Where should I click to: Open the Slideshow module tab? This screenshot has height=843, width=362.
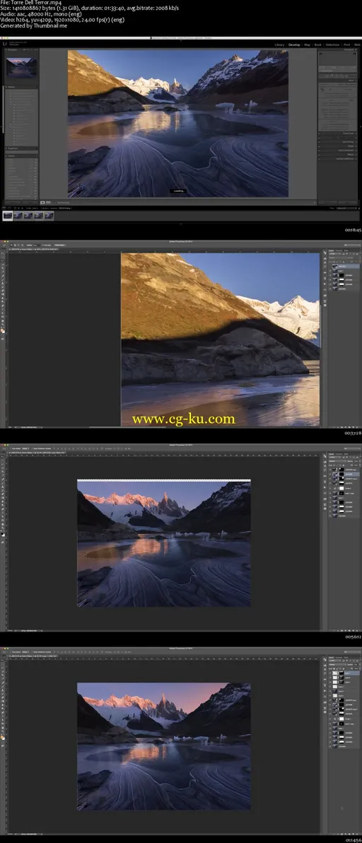[332, 45]
